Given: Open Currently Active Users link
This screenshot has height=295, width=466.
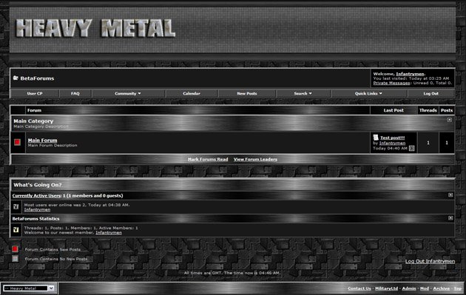Looking at the screenshot, I should coord(36,195).
